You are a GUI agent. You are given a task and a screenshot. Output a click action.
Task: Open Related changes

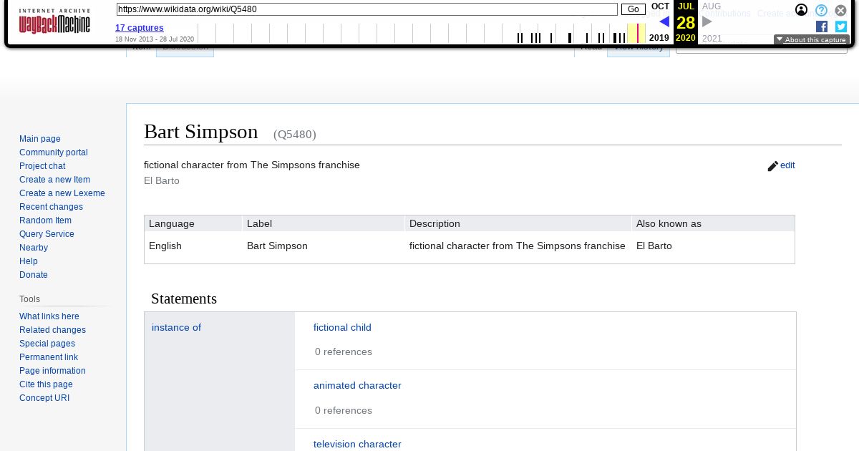52,330
